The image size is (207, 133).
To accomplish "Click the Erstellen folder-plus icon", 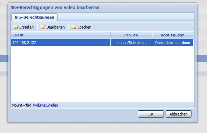I will pyautogui.click(x=15, y=27).
